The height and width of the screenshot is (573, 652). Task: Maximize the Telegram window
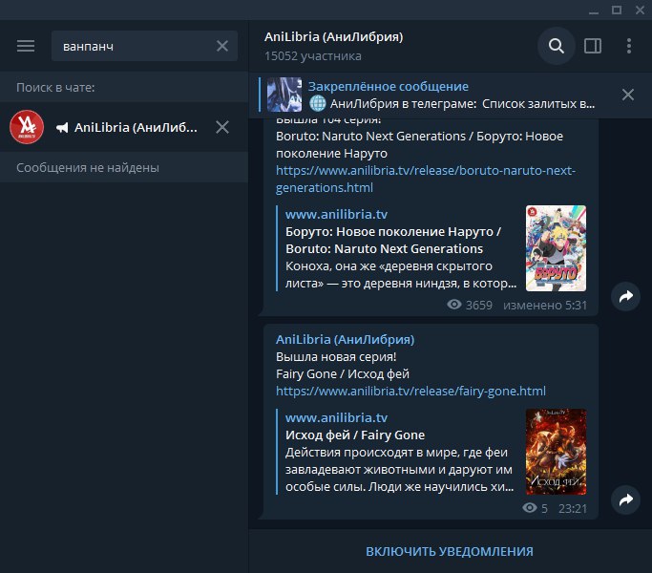coord(617,10)
